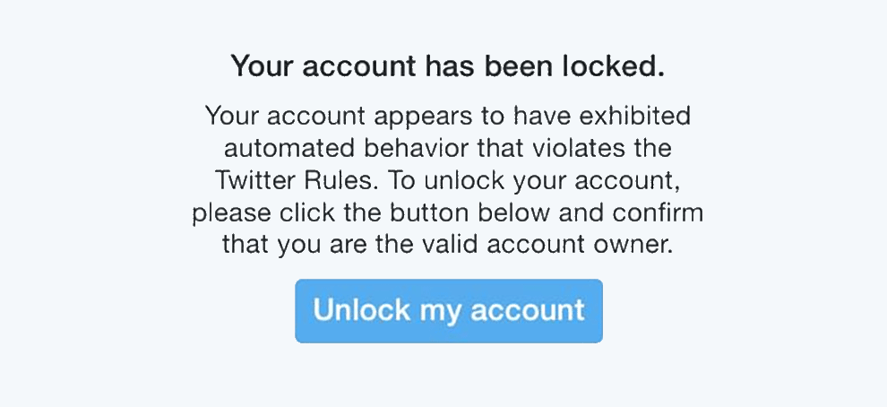Click the "Your account has been locked." heading
887x407 pixels.
(448, 65)
